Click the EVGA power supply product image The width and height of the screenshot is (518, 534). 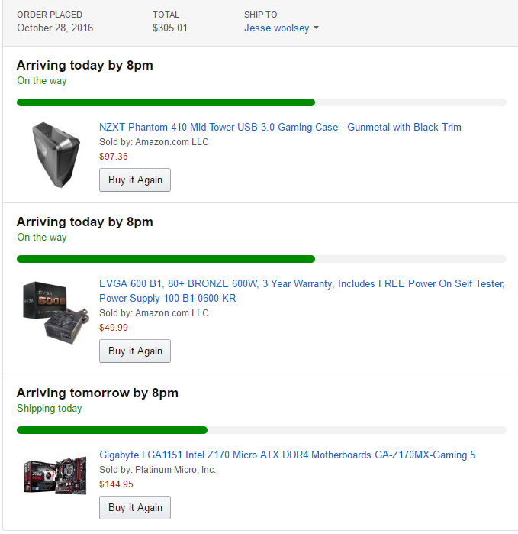point(56,312)
